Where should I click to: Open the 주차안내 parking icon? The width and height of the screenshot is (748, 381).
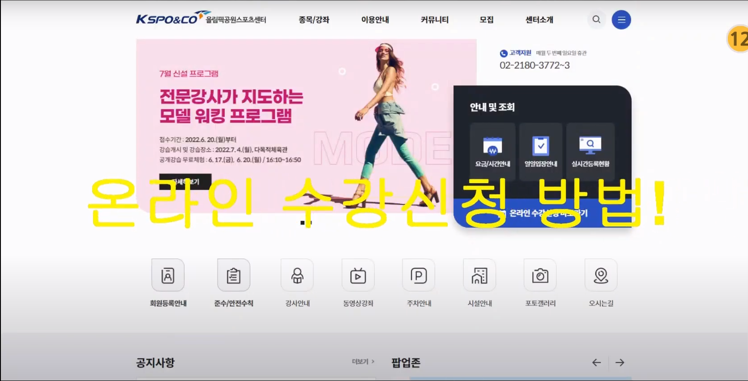click(x=419, y=275)
